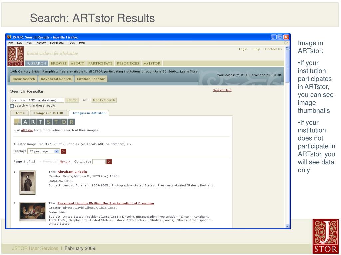
Task: Open the Bookmarks menu
Action: point(57,43)
